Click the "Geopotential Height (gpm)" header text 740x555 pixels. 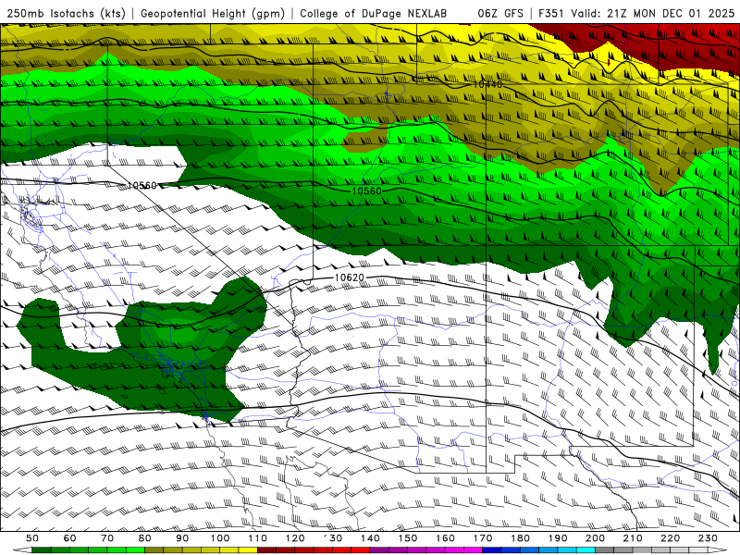pos(213,14)
